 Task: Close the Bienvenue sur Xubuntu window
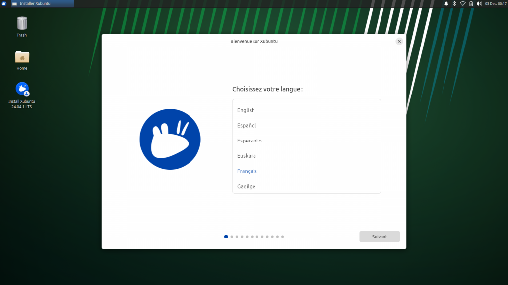(x=399, y=41)
